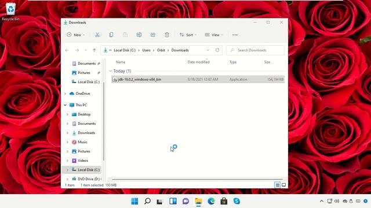Open File Explorer taskbar icon
Image resolution: width=371 pixels, height=208 pixels.
pos(198,201)
